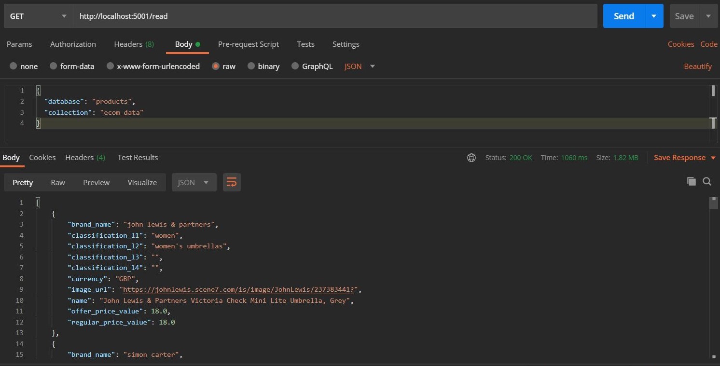720x366 pixels.
Task: Switch response view to Preview
Action: pyautogui.click(x=96, y=182)
